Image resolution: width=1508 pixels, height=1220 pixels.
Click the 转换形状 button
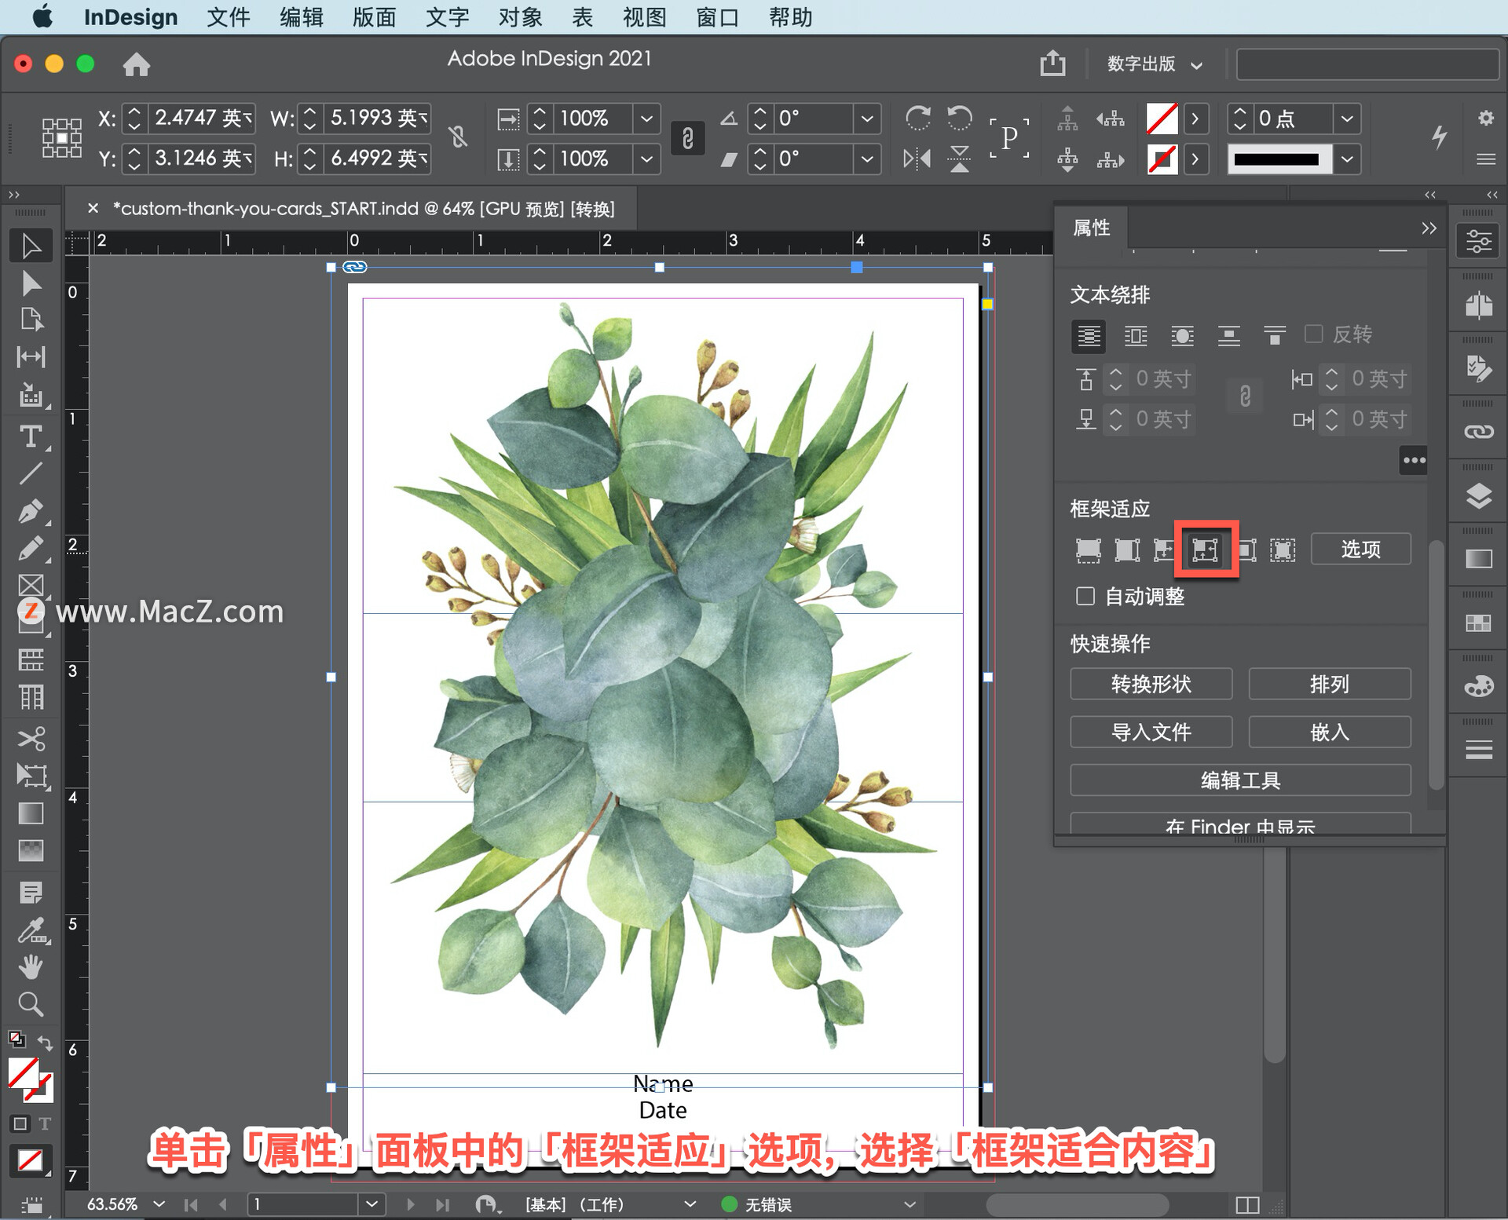click(x=1151, y=684)
